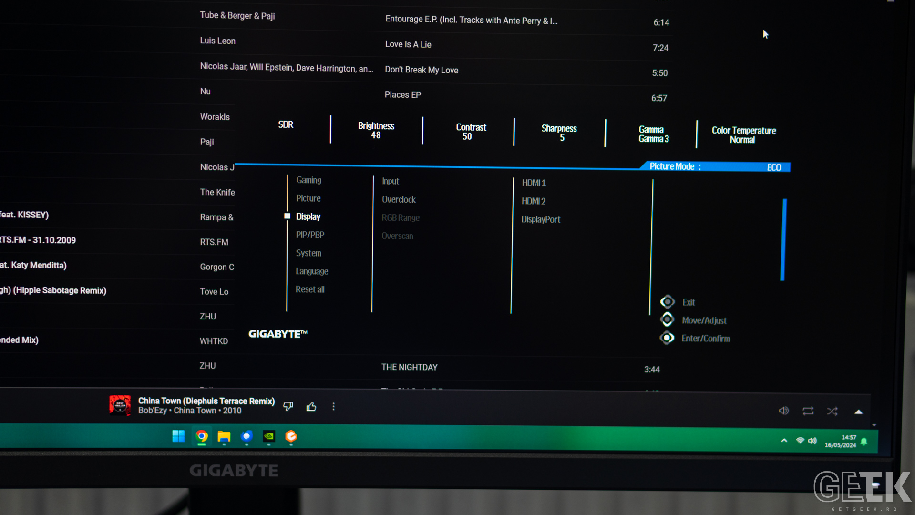Open the notification bell in system tray
This screenshot has width=915, height=515.
pyautogui.click(x=864, y=442)
